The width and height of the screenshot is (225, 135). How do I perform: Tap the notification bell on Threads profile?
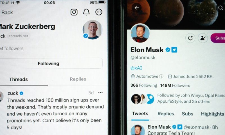[x=86, y=12]
